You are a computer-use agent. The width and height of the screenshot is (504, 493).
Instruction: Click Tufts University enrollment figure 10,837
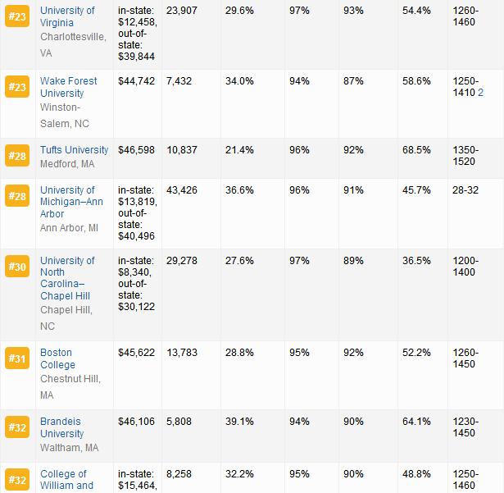coord(181,150)
